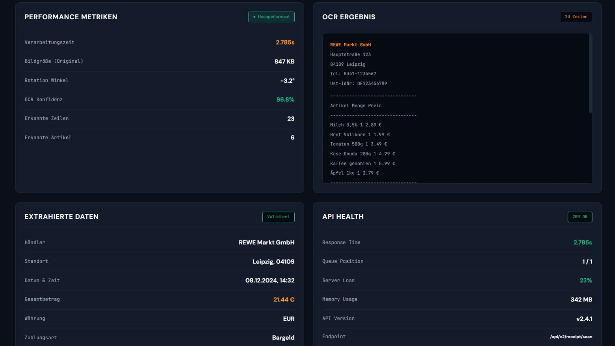Click the Artikel Menge Preis header line

point(356,106)
